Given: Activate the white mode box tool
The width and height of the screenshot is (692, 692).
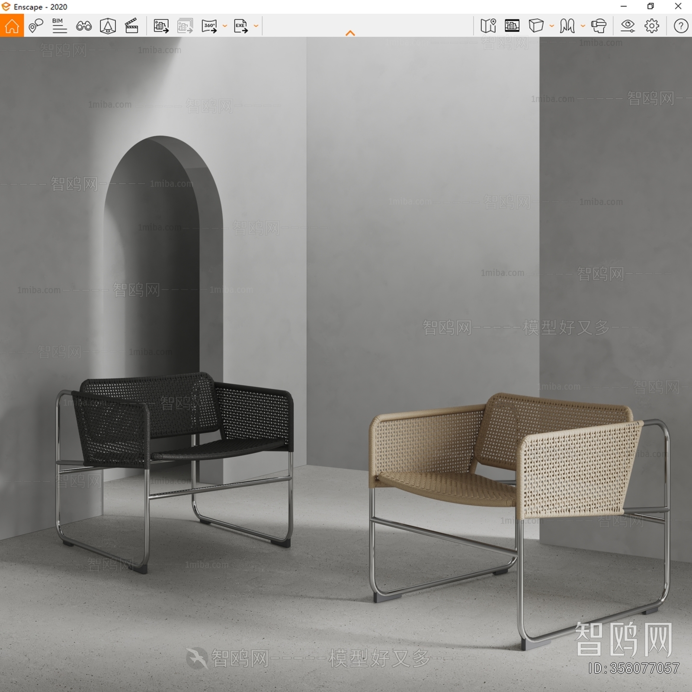Looking at the screenshot, I should pos(536,26).
